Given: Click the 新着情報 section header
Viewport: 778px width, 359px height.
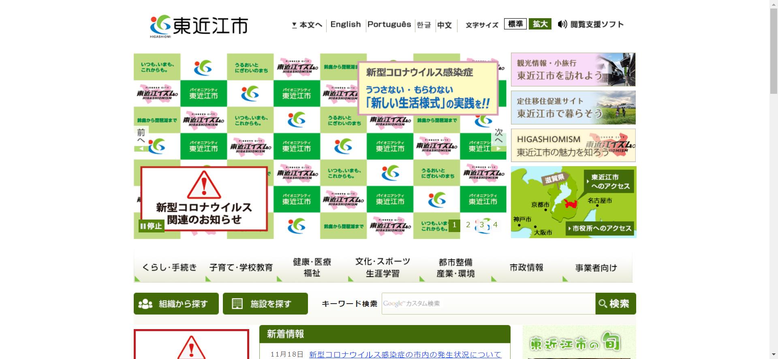Looking at the screenshot, I should (385, 334).
